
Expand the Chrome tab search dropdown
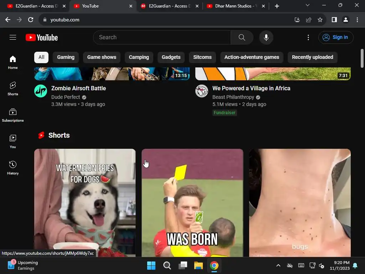(308, 5)
